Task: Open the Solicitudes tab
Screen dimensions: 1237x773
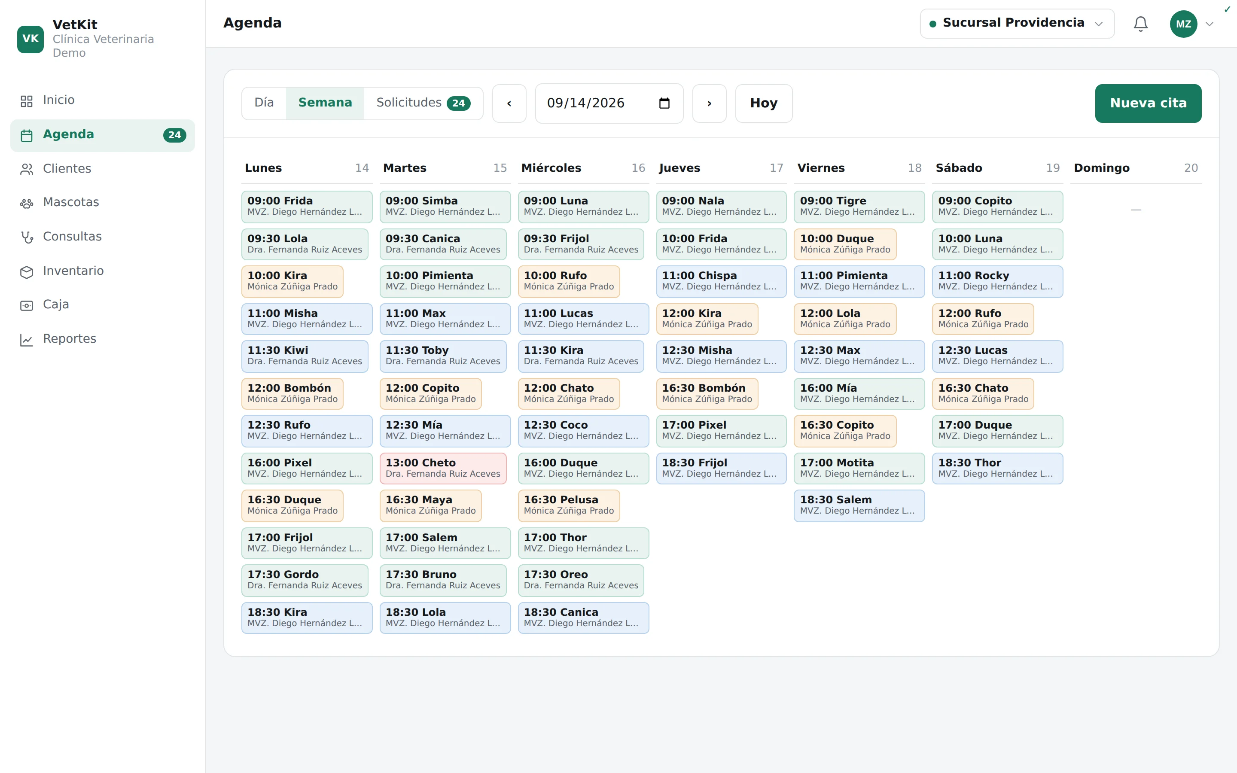Action: point(423,103)
